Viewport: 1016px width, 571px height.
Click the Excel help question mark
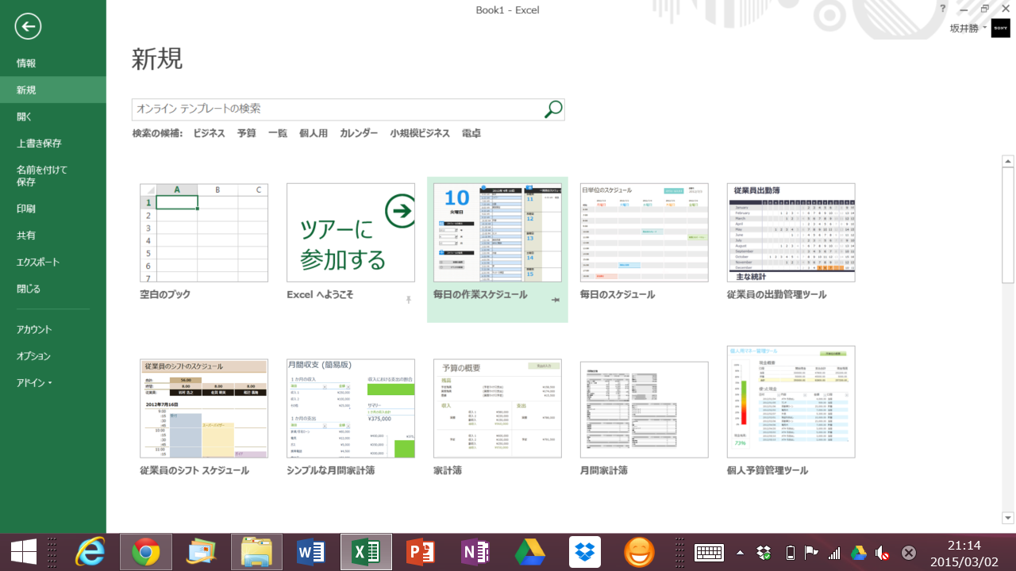point(943,9)
